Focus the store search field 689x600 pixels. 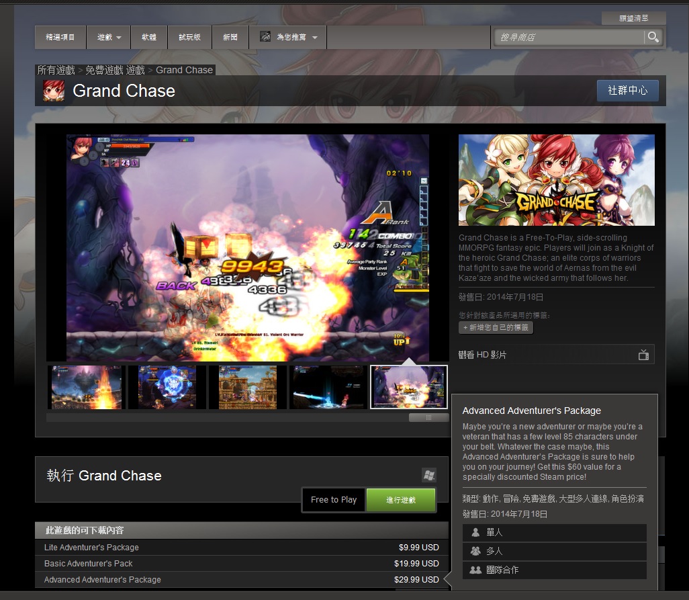pyautogui.click(x=569, y=37)
